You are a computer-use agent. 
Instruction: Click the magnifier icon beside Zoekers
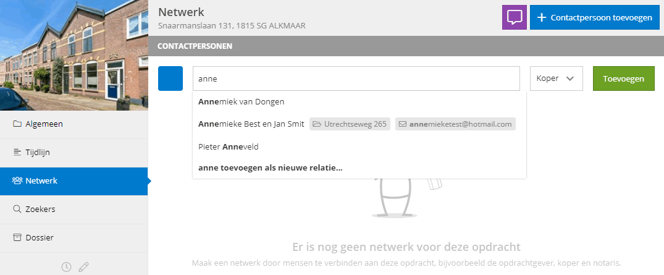17,209
